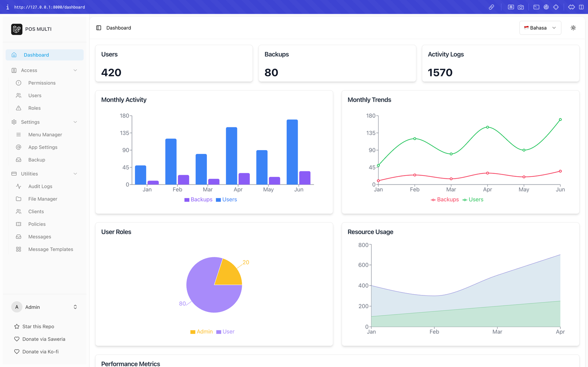588x367 pixels.
Task: Click the POS MULTI logo icon
Action: (x=17, y=29)
